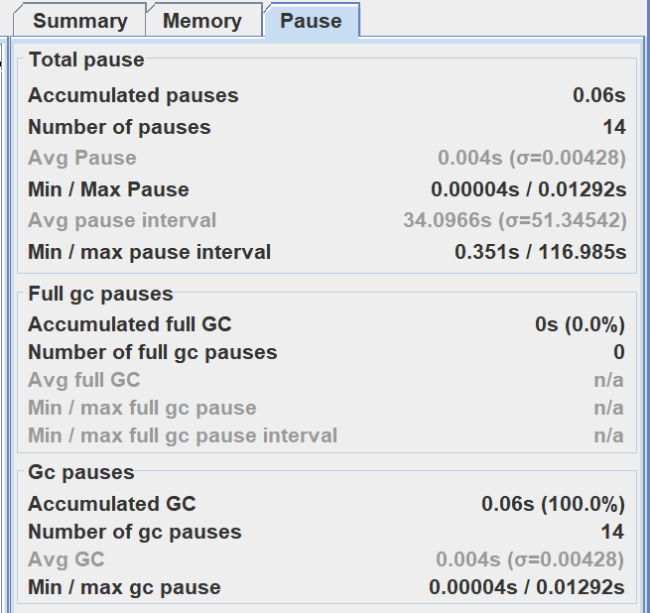Click the 0.351s / 116.985s interval value

(x=540, y=252)
